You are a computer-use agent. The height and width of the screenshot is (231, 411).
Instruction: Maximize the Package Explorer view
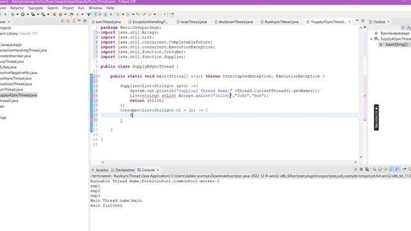(x=85, y=21)
